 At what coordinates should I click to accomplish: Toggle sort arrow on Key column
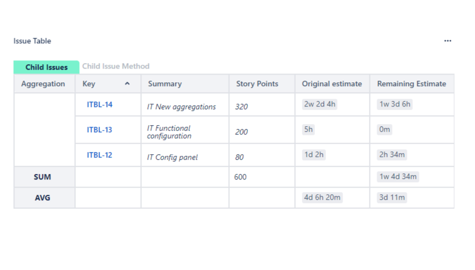(127, 84)
